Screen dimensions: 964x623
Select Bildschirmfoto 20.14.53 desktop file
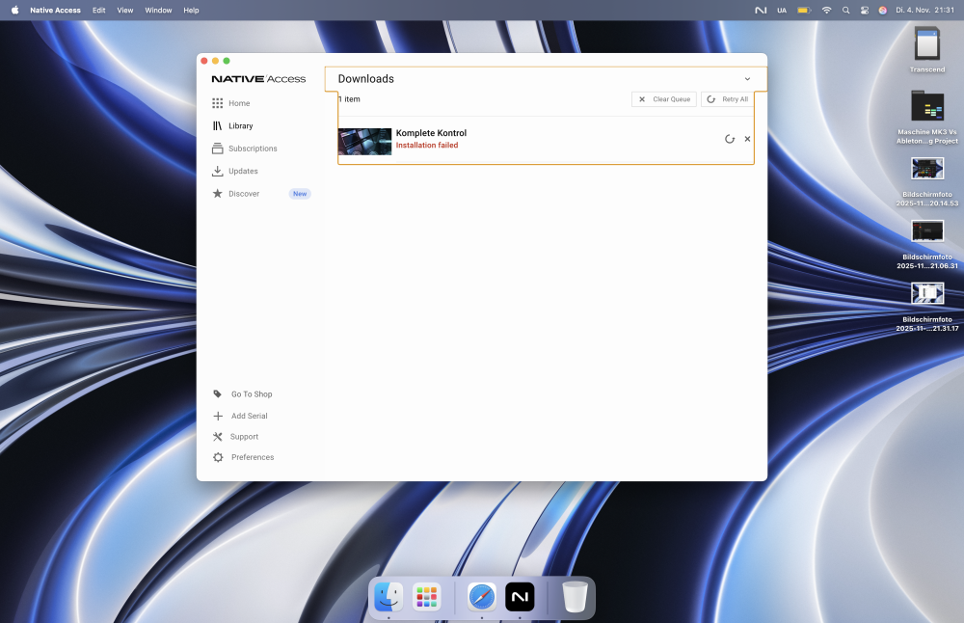click(927, 181)
